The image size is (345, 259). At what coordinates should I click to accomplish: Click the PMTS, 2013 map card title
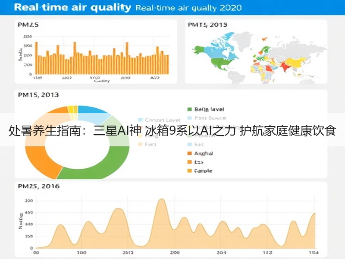tap(207, 25)
